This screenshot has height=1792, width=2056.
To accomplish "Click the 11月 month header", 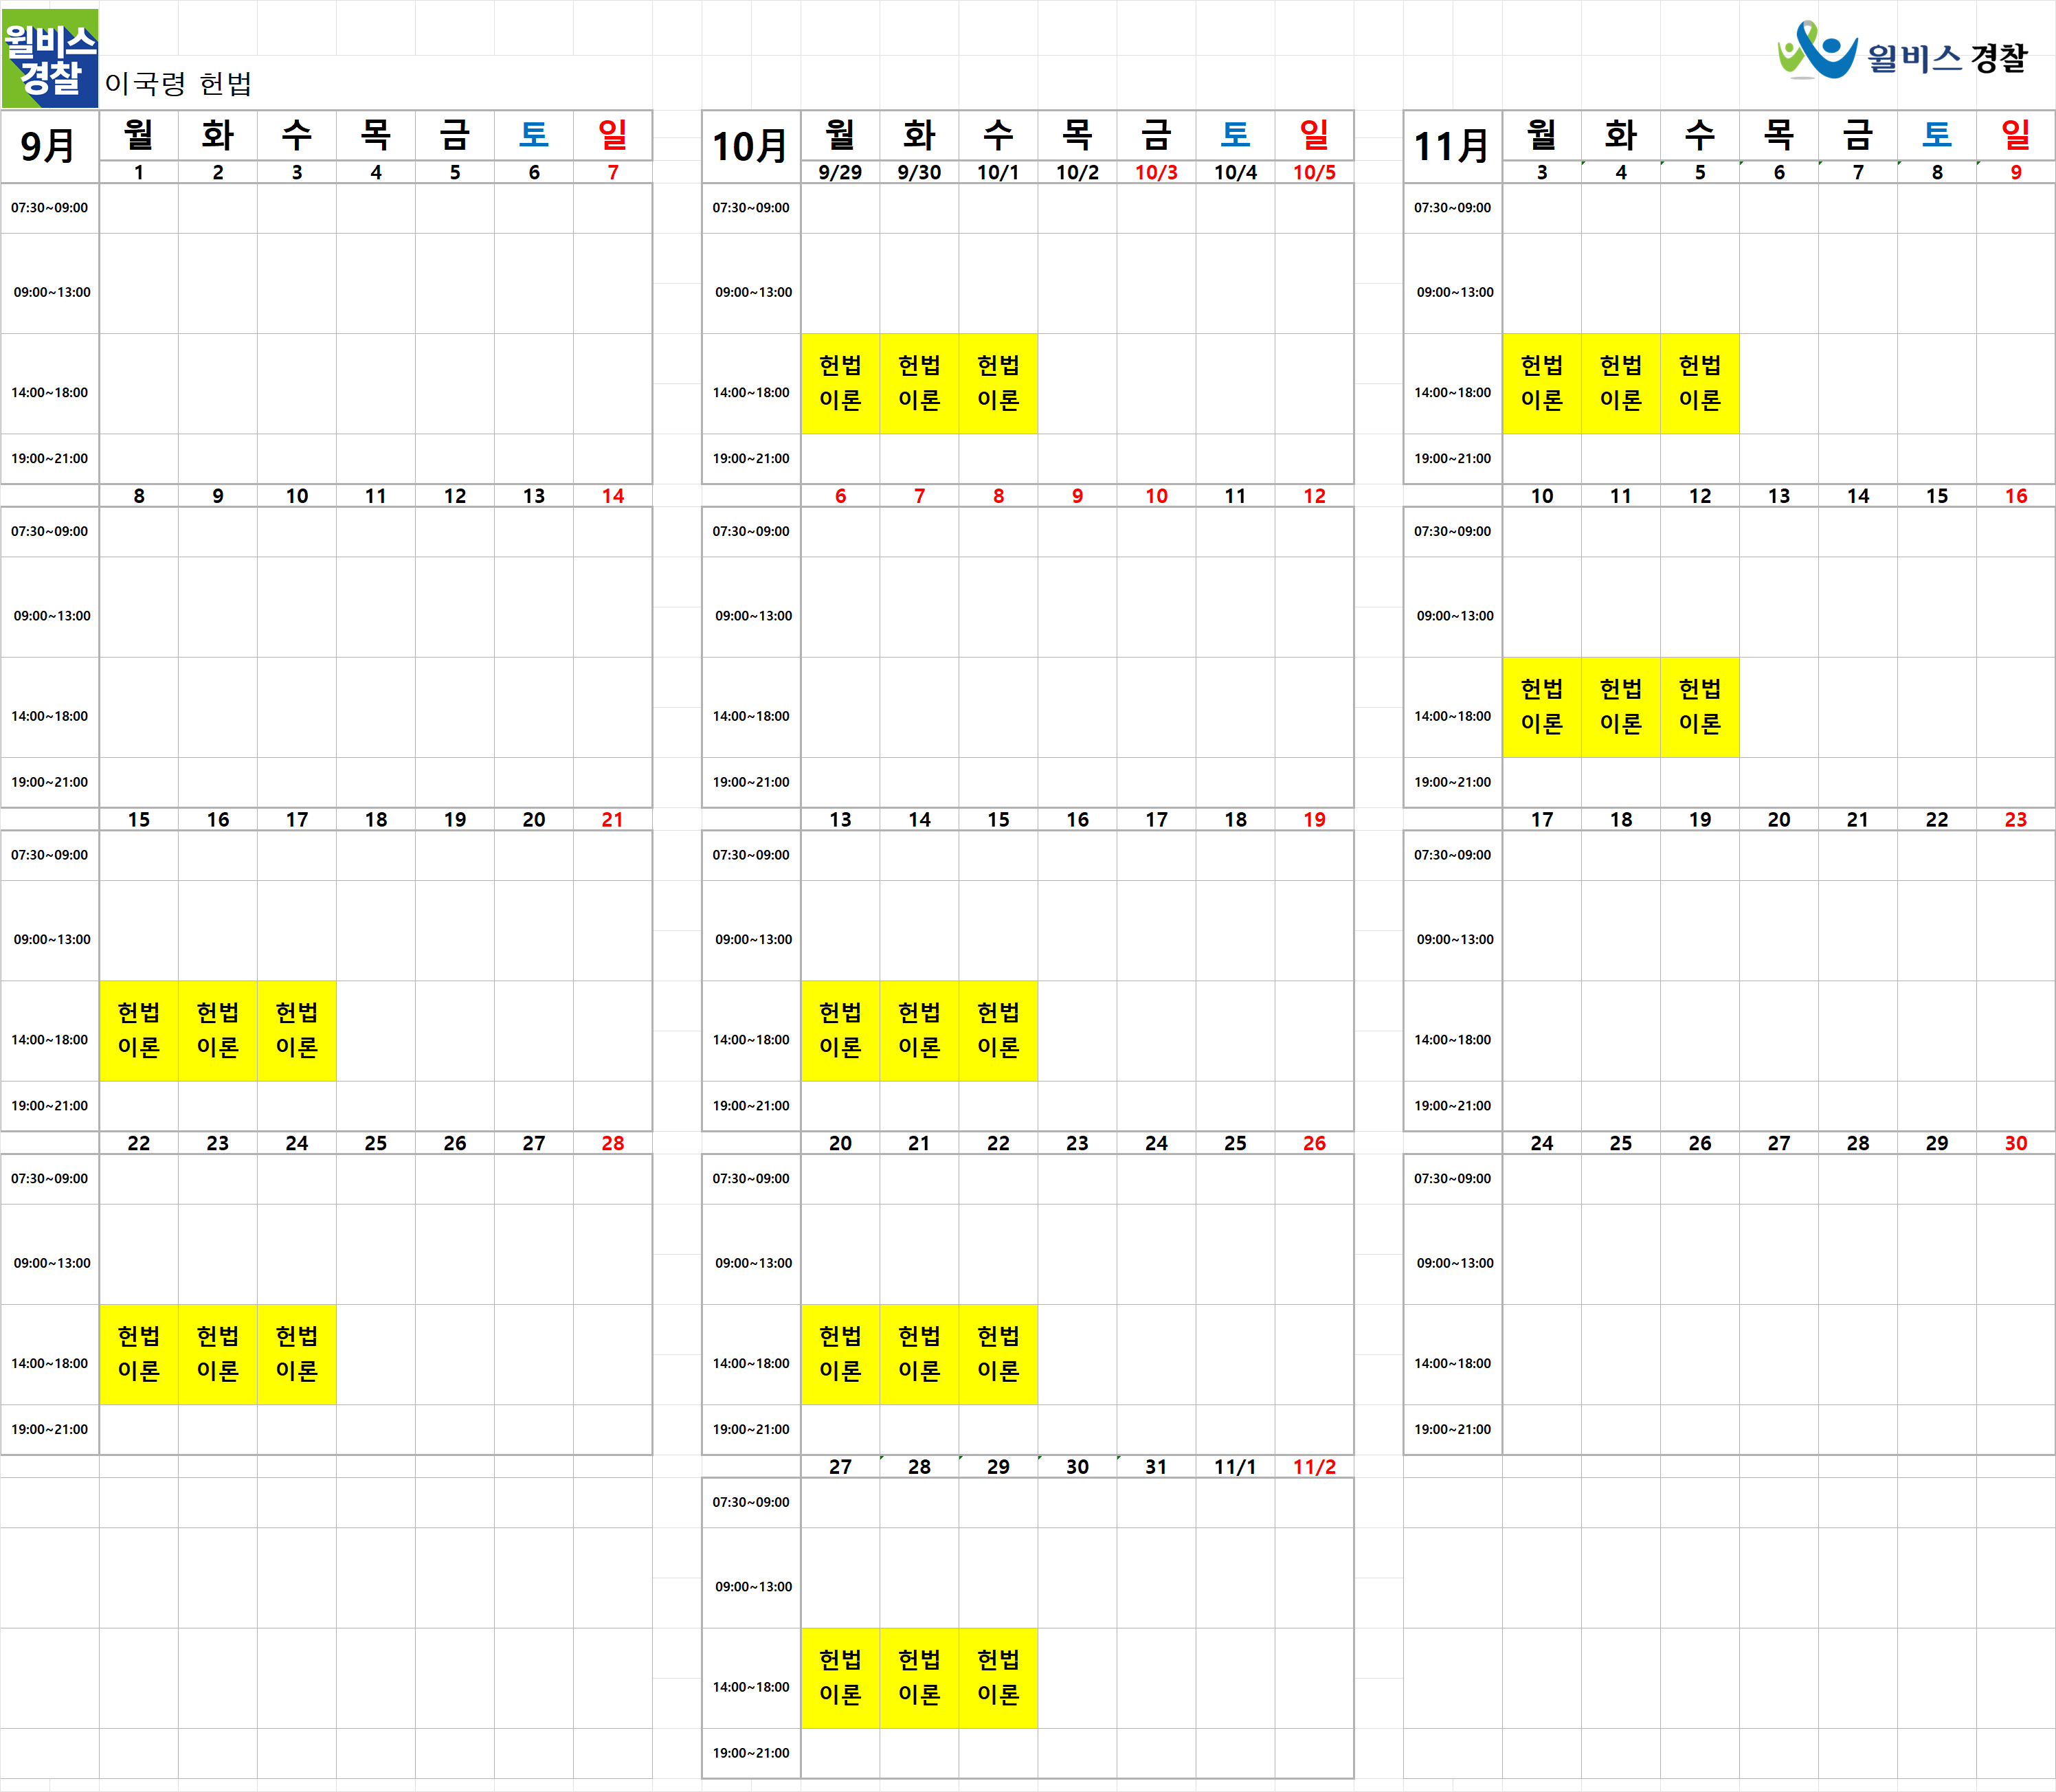I will tap(1452, 146).
